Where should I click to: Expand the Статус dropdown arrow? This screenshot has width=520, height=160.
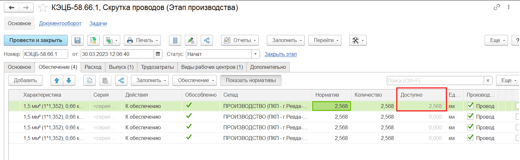point(255,54)
